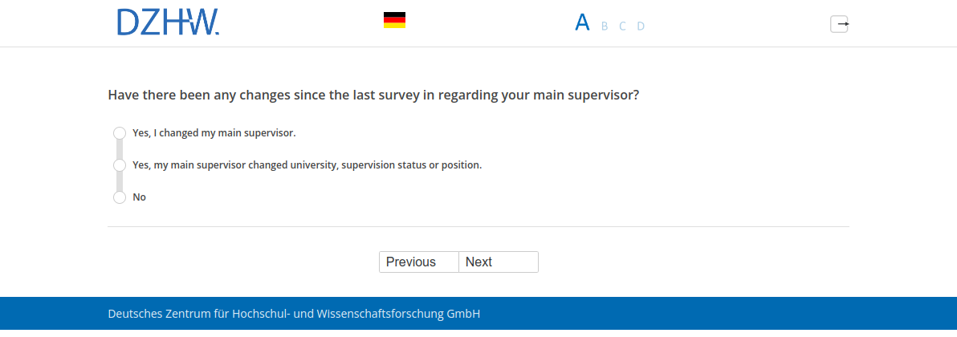
Task: Select section A in the header
Action: [x=582, y=22]
